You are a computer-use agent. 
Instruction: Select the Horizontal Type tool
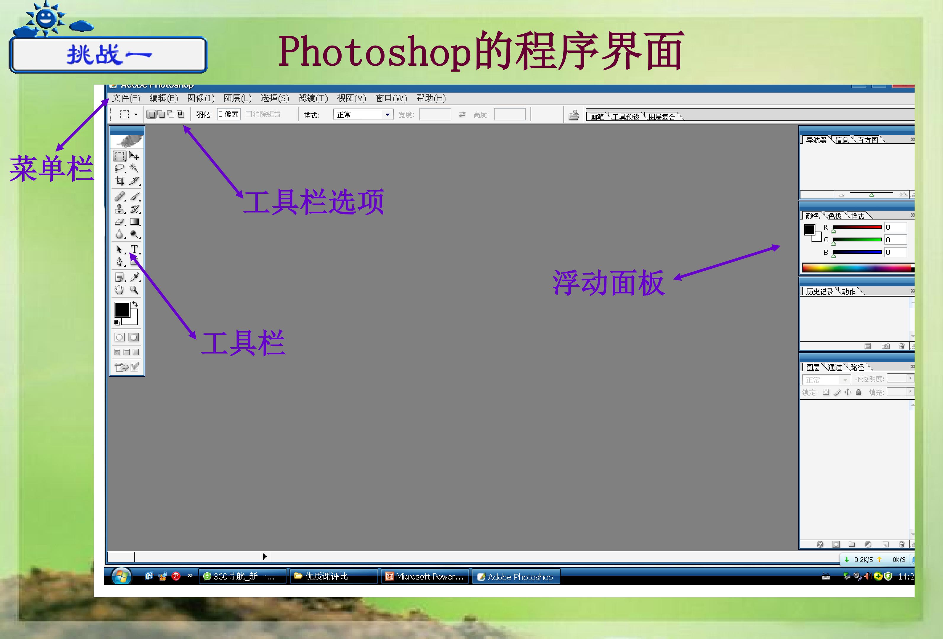[x=134, y=248]
